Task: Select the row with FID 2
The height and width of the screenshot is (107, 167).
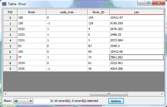Action: [x=10, y=29]
